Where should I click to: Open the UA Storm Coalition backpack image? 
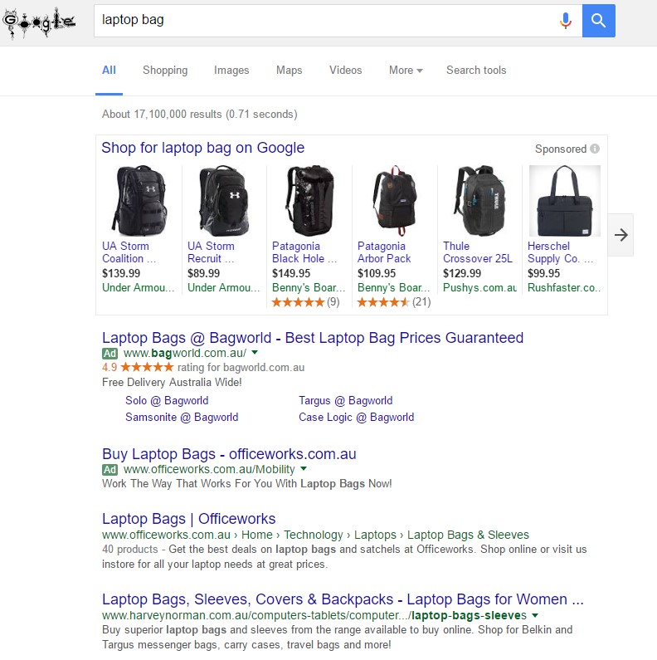pos(139,201)
